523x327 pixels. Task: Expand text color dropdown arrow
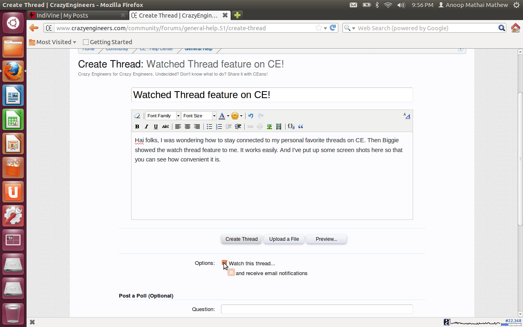228,116
